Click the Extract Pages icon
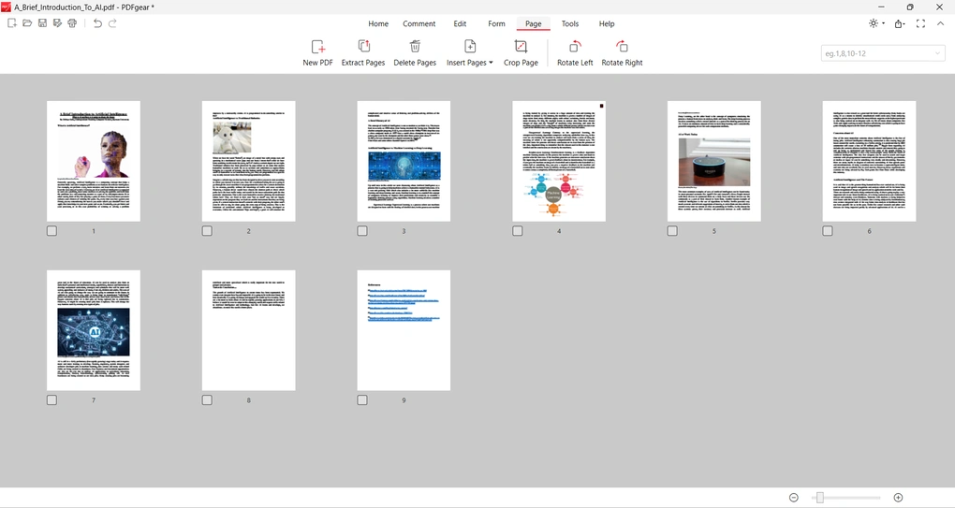 [x=363, y=47]
